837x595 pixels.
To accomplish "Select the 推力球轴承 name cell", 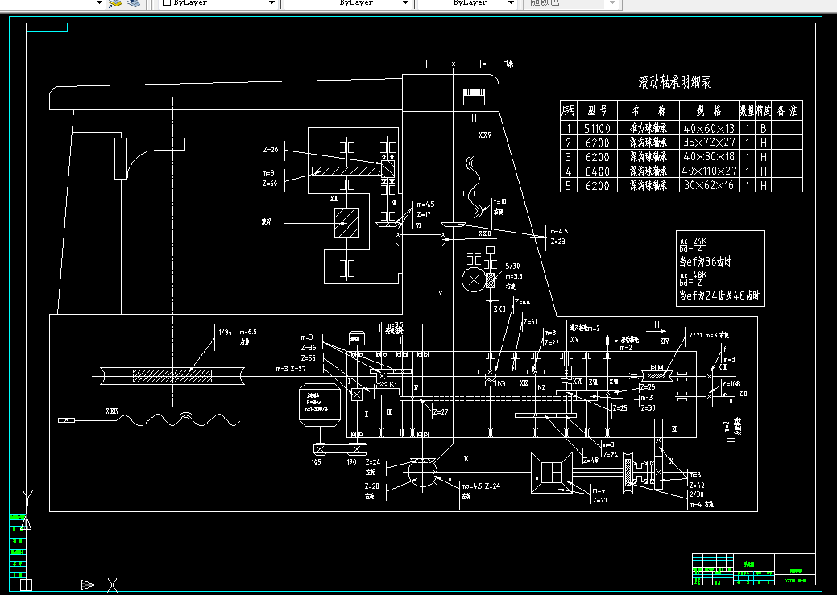I will 648,128.
